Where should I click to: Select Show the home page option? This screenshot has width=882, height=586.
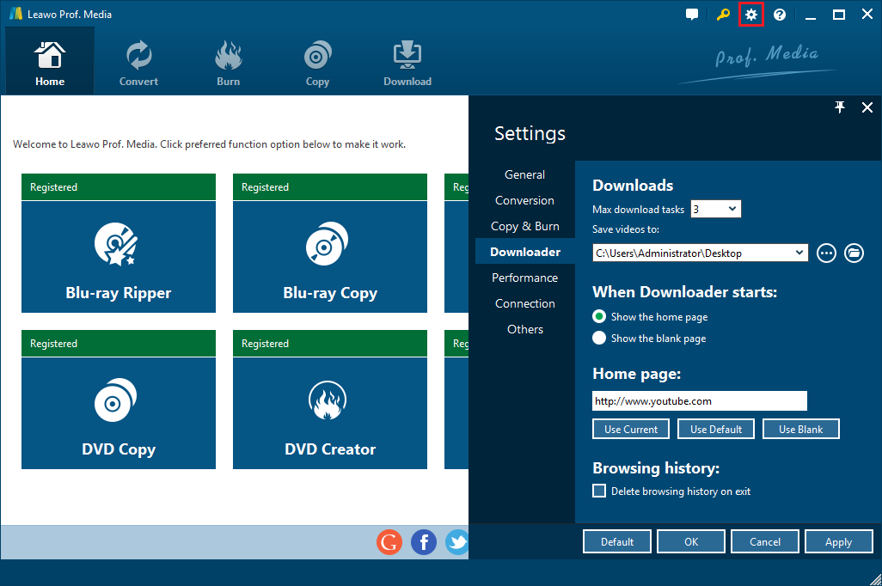[599, 316]
